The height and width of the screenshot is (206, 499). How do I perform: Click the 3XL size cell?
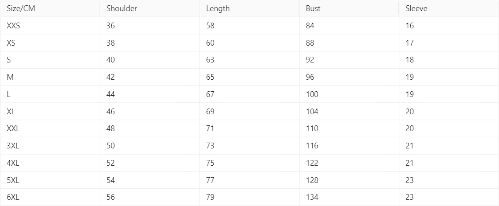point(12,146)
